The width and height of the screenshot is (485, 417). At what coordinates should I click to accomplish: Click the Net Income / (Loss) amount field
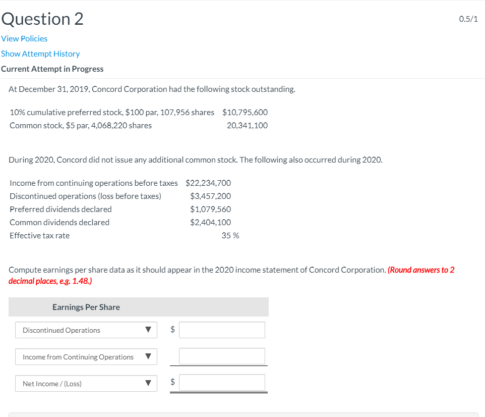[x=222, y=383]
